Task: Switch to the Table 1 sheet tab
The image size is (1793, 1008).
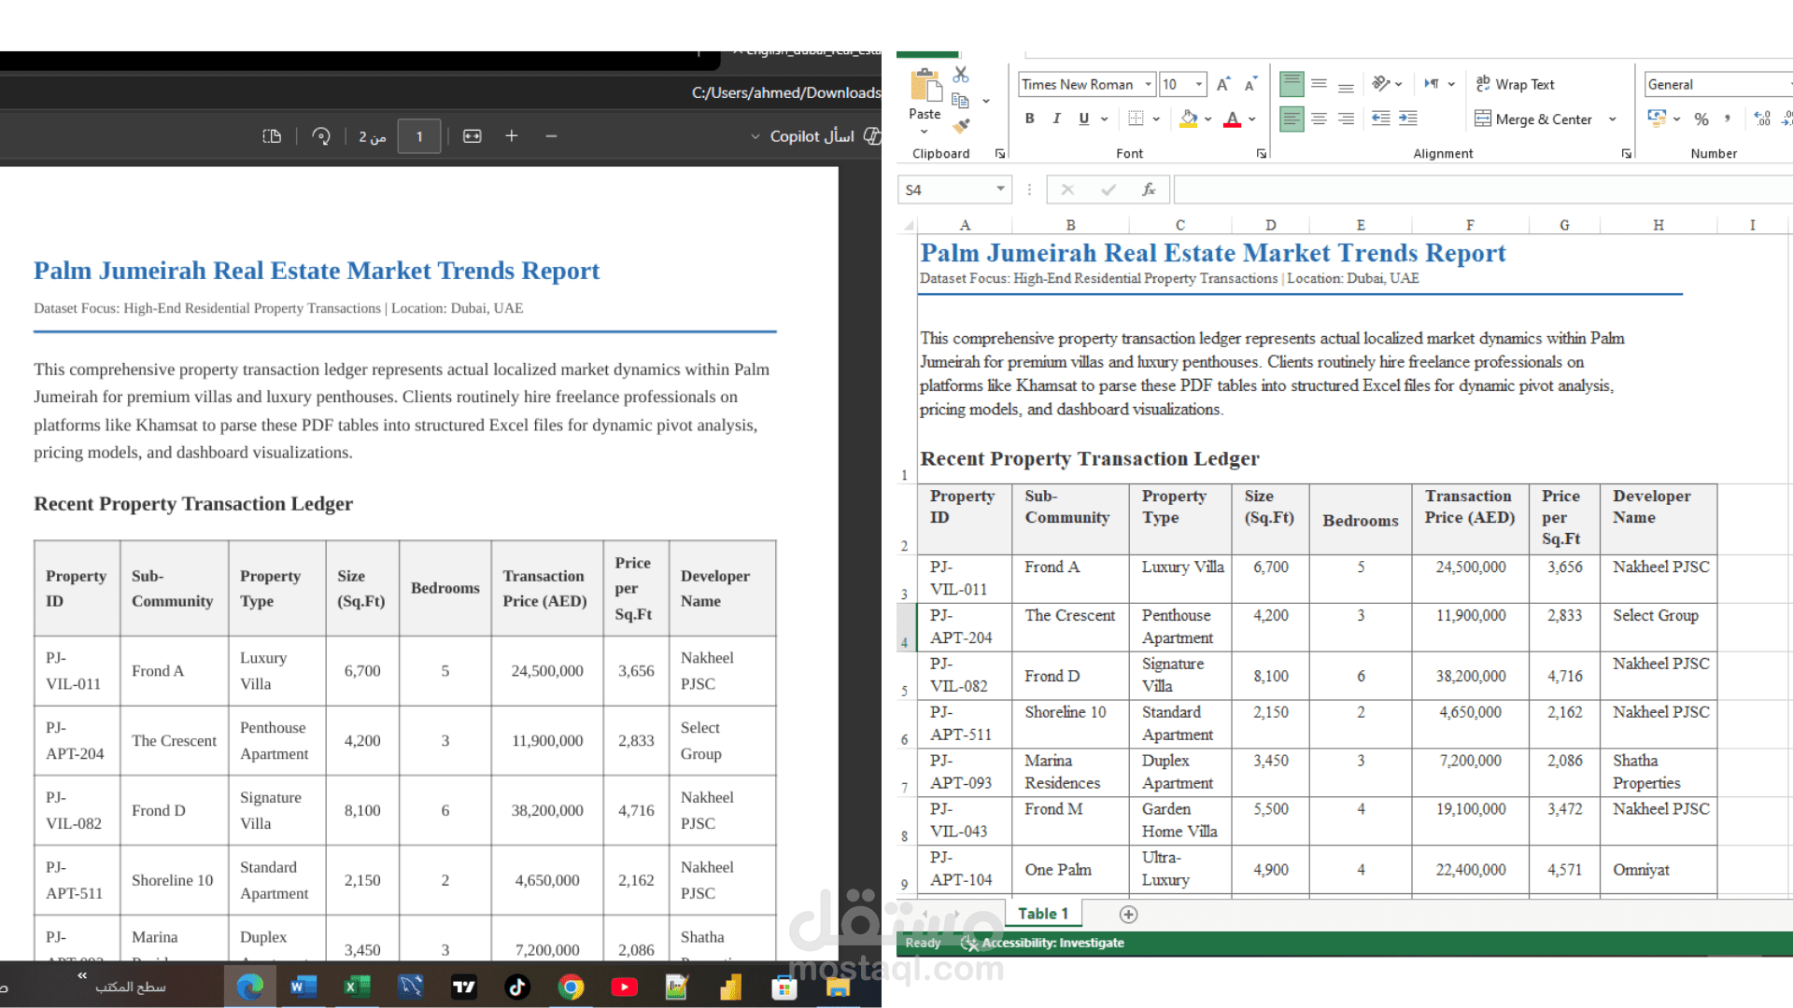Action: [x=1042, y=914]
